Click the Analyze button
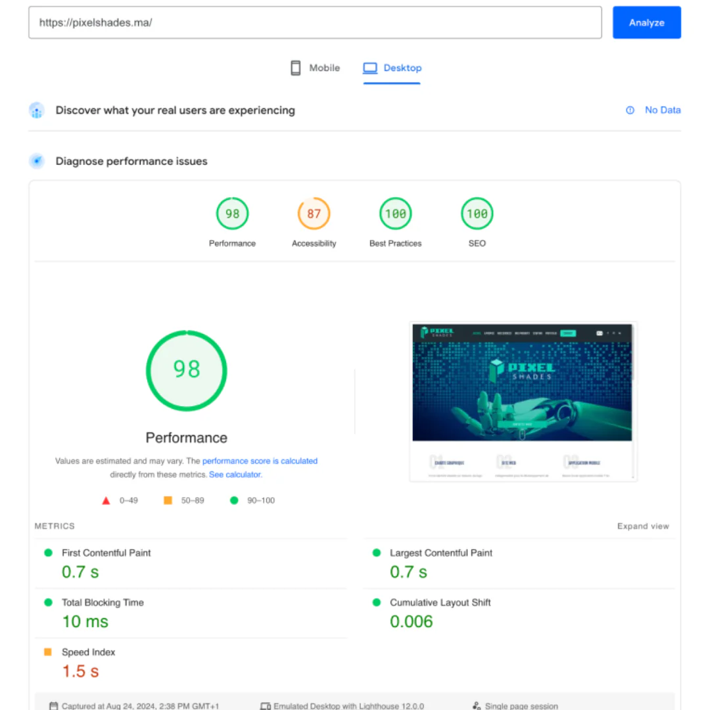Screen dimensions: 710x710 (646, 22)
